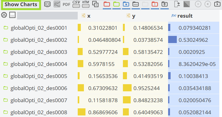Click y value 0.14806534
222x117 pixels.
pos(148,28)
